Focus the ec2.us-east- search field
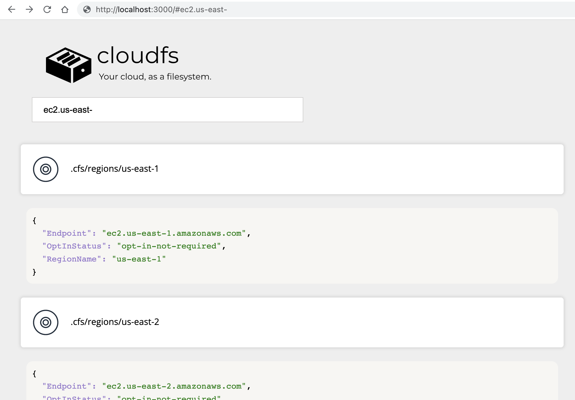The image size is (575, 400). (x=167, y=110)
